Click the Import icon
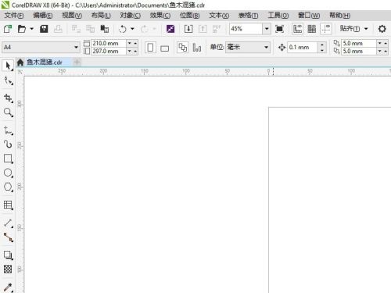 click(188, 29)
